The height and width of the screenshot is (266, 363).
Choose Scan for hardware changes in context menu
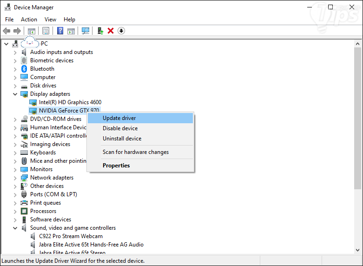point(140,152)
